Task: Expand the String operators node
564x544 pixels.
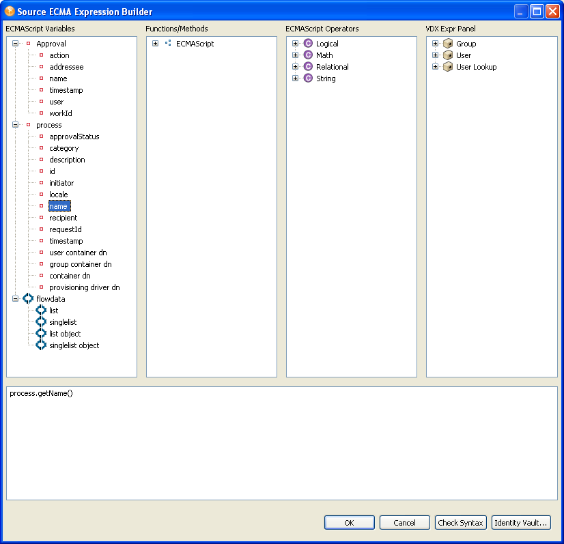Action: click(x=295, y=78)
